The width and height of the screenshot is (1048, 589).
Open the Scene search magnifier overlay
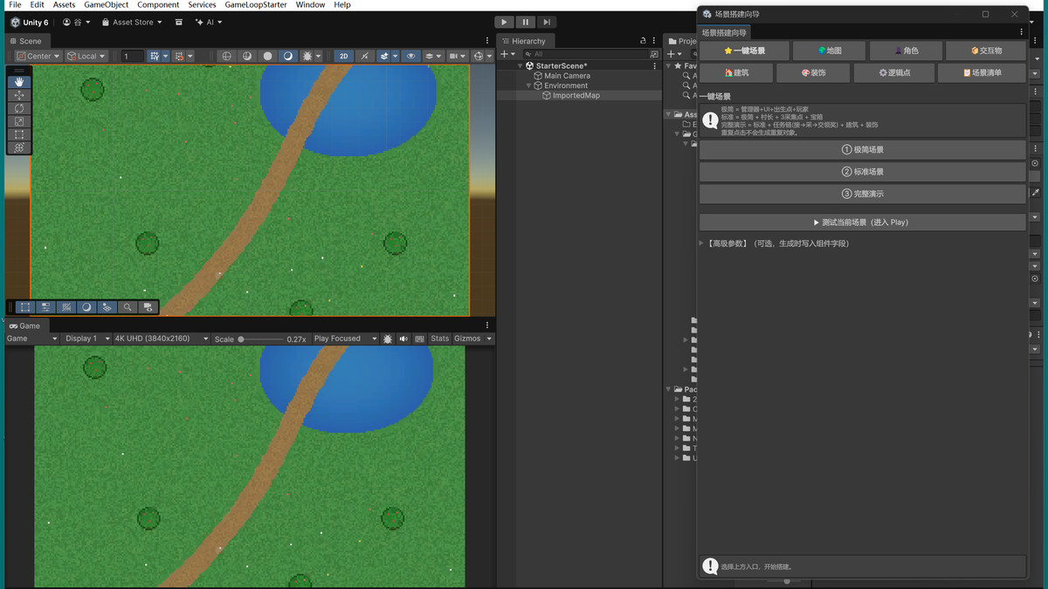click(128, 307)
